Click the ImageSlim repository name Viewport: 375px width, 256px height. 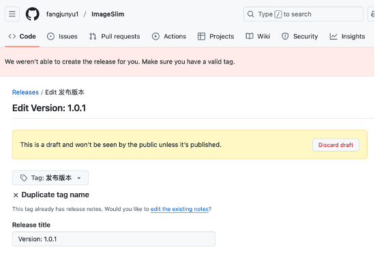click(108, 14)
